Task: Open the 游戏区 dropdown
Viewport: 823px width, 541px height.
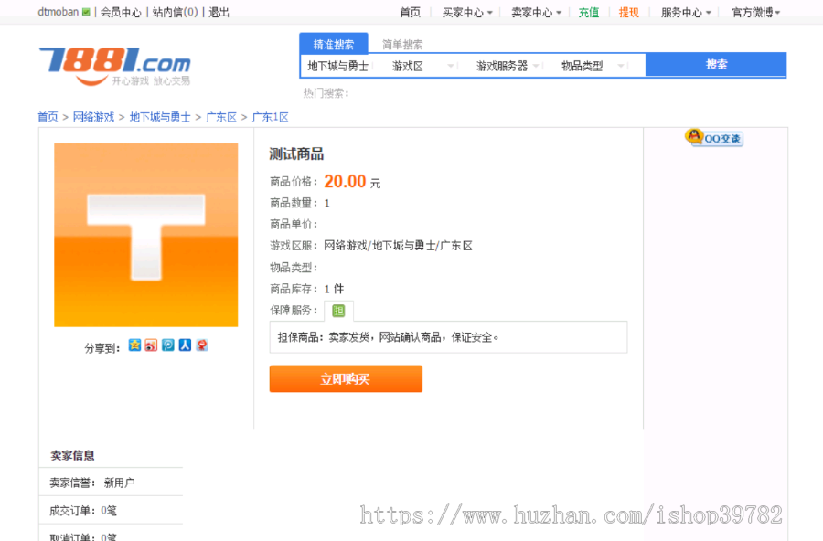Action: [x=423, y=66]
